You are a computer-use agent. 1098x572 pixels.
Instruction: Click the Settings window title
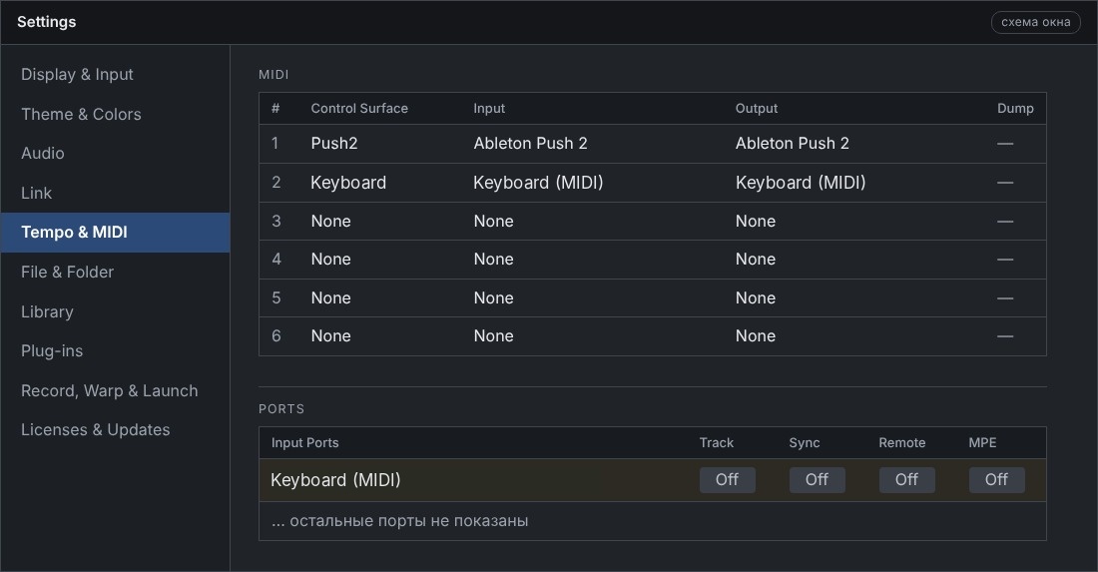coord(46,22)
